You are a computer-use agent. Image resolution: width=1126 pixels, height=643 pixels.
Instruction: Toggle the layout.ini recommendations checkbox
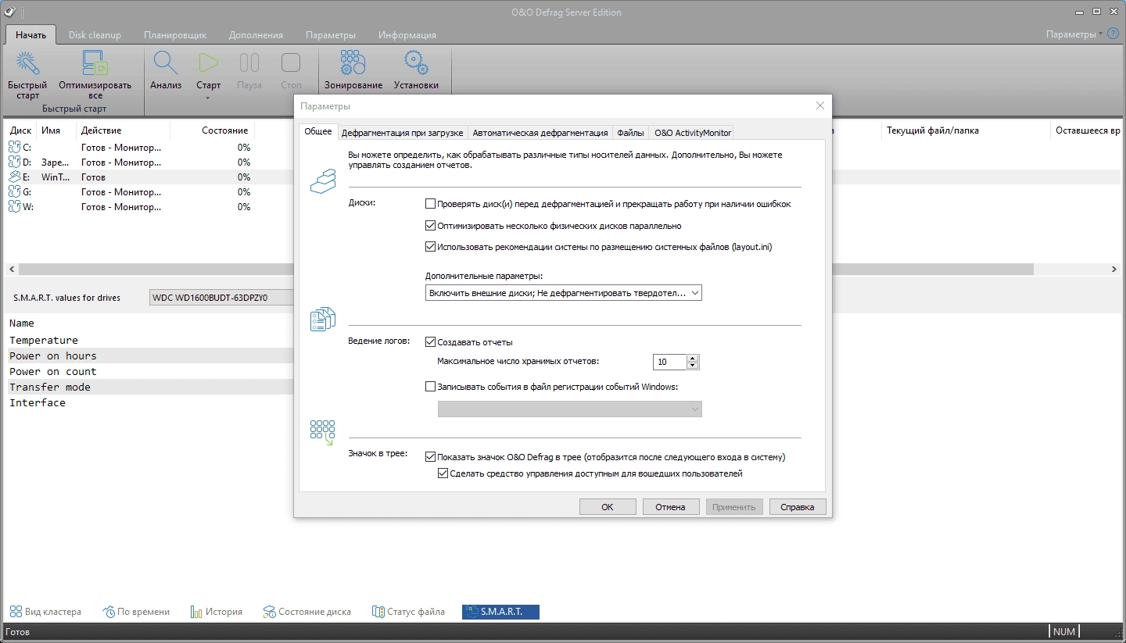point(430,247)
